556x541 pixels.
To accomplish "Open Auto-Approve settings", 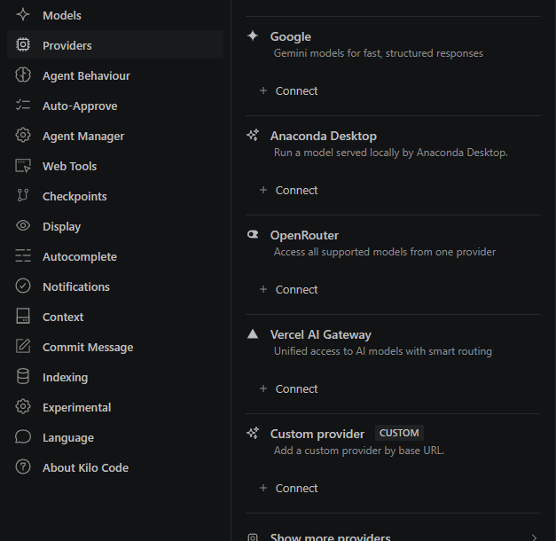I will pyautogui.click(x=115, y=106).
